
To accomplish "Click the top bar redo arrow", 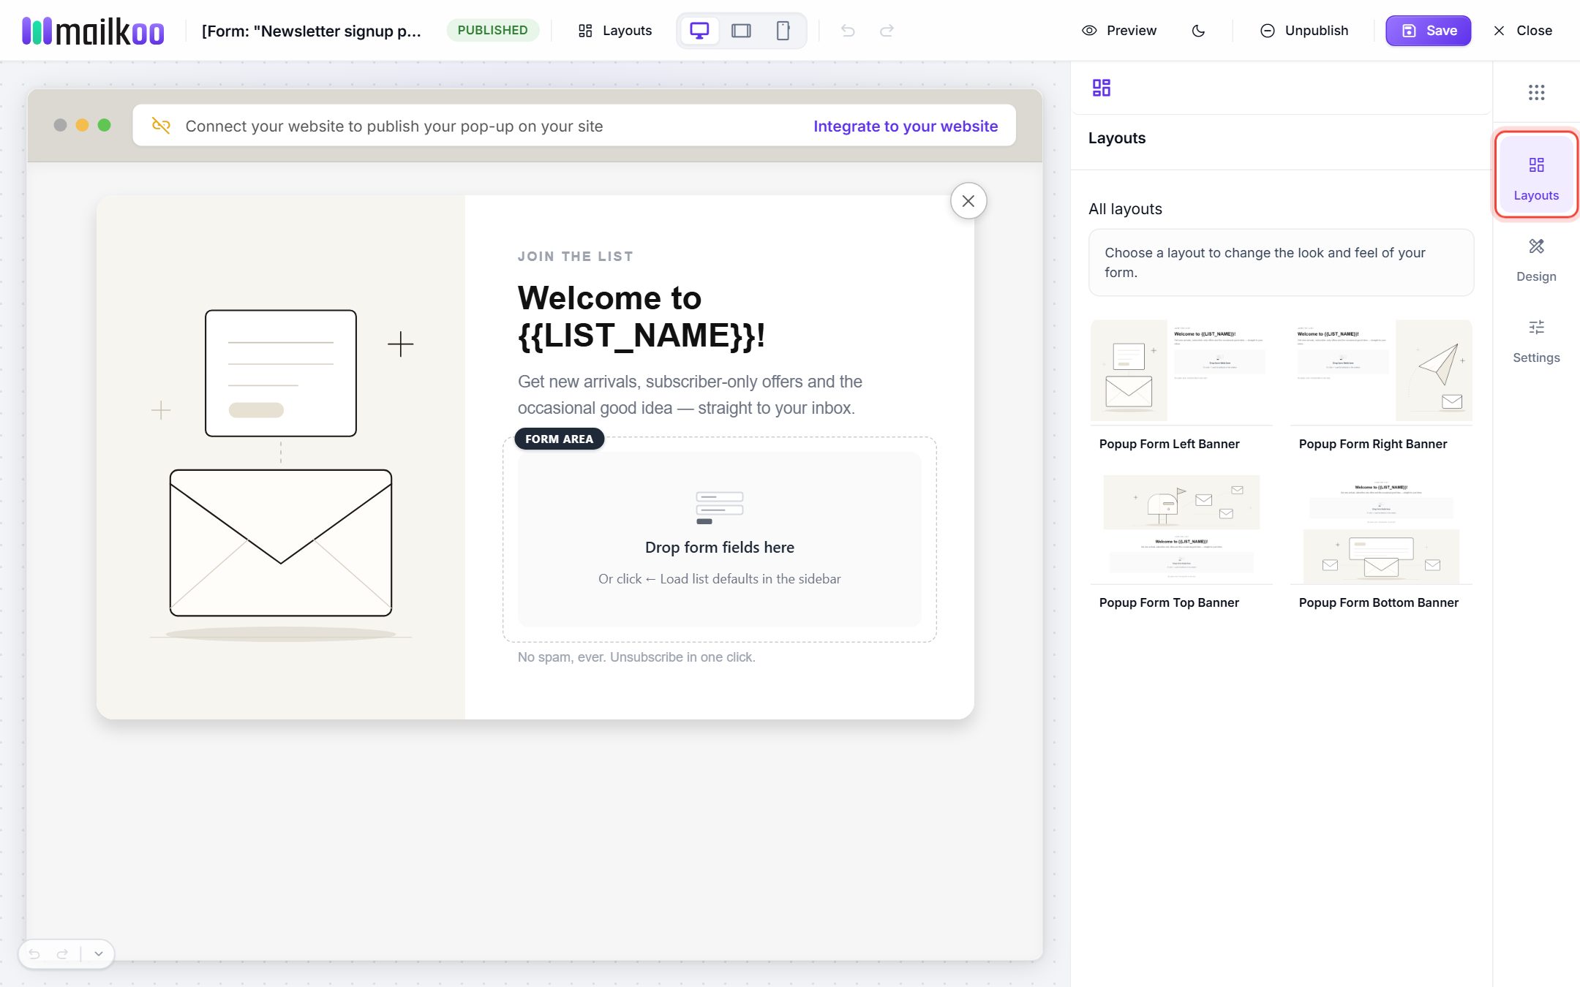I will point(887,31).
